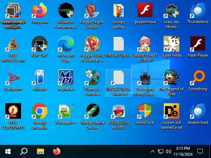Image resolution: width=211 pixels, height=158 pixels.
Task: Open the network status tray icon
Action: click(x=161, y=151)
